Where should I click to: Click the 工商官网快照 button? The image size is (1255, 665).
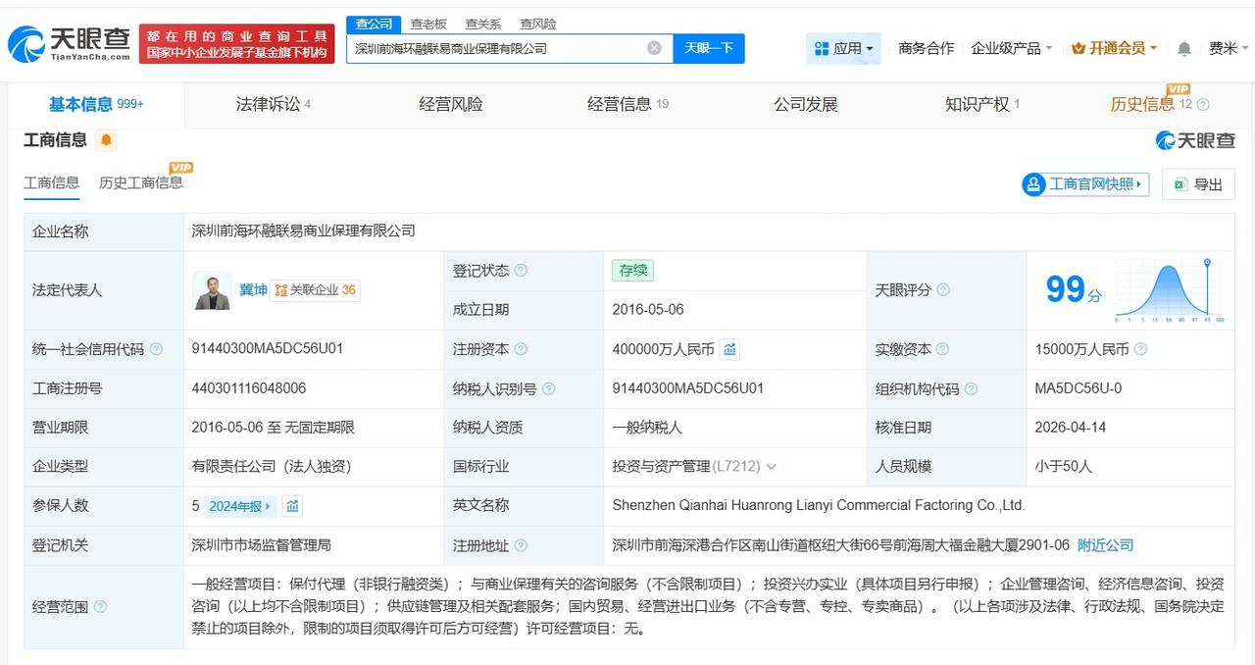point(1085,184)
